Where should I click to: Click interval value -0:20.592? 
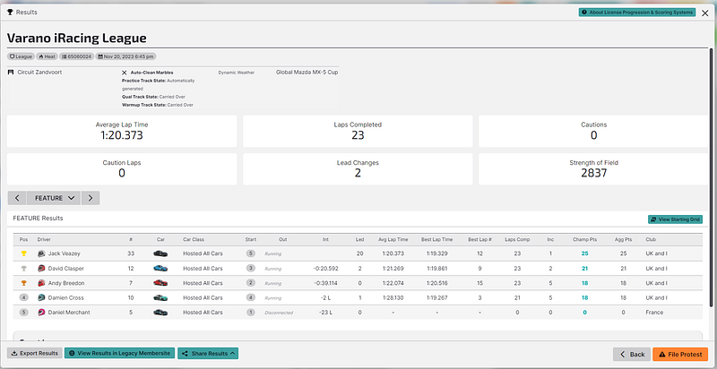point(326,269)
